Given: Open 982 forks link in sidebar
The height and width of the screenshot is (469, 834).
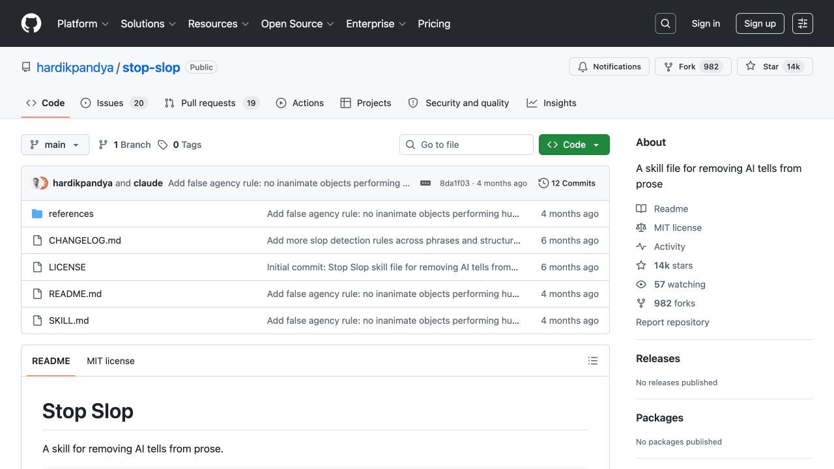Looking at the screenshot, I should pos(665,303).
